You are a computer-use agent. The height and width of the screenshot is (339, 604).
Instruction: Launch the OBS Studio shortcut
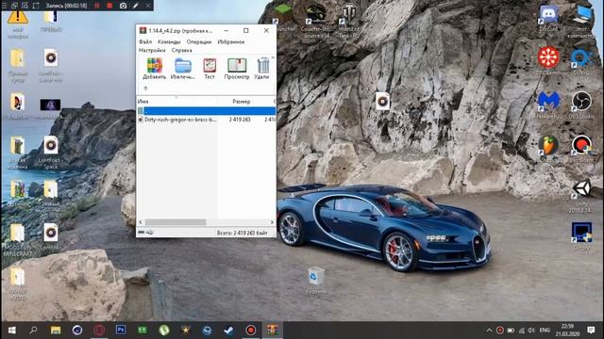[x=581, y=105]
